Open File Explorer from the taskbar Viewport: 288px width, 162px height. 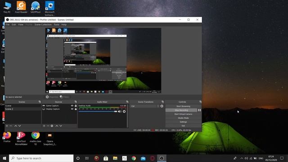point(115,158)
